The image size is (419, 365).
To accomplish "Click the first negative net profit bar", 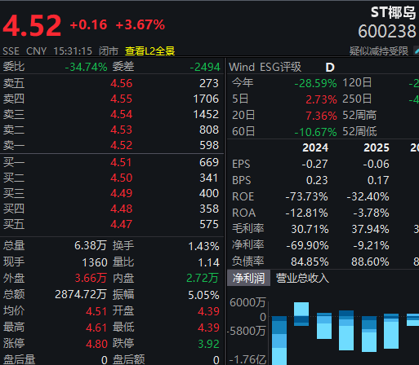I will tap(279, 341).
